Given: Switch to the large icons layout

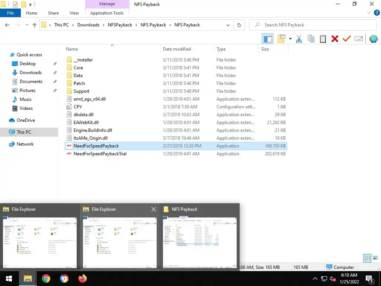Looking at the screenshot, I should [x=375, y=258].
